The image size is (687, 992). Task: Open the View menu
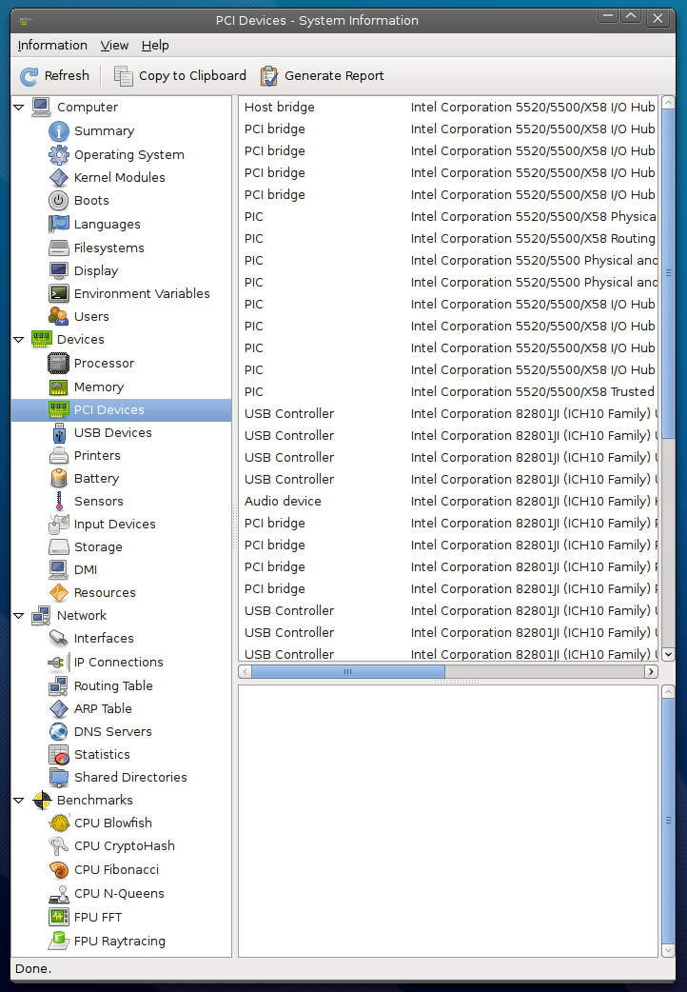[x=114, y=45]
